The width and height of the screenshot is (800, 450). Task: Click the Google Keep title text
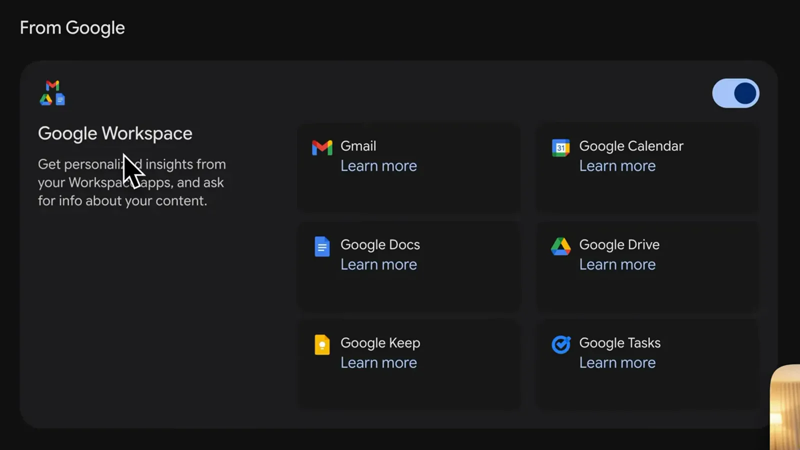point(380,343)
